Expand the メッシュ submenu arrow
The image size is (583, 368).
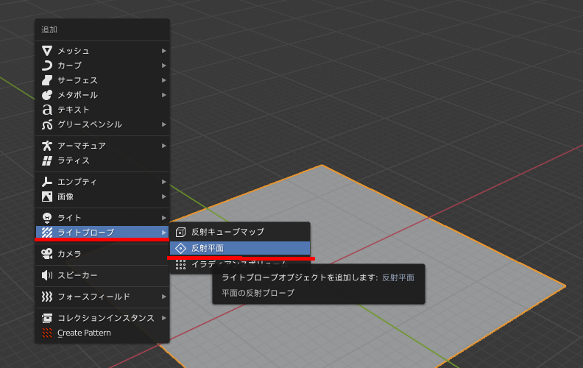164,51
